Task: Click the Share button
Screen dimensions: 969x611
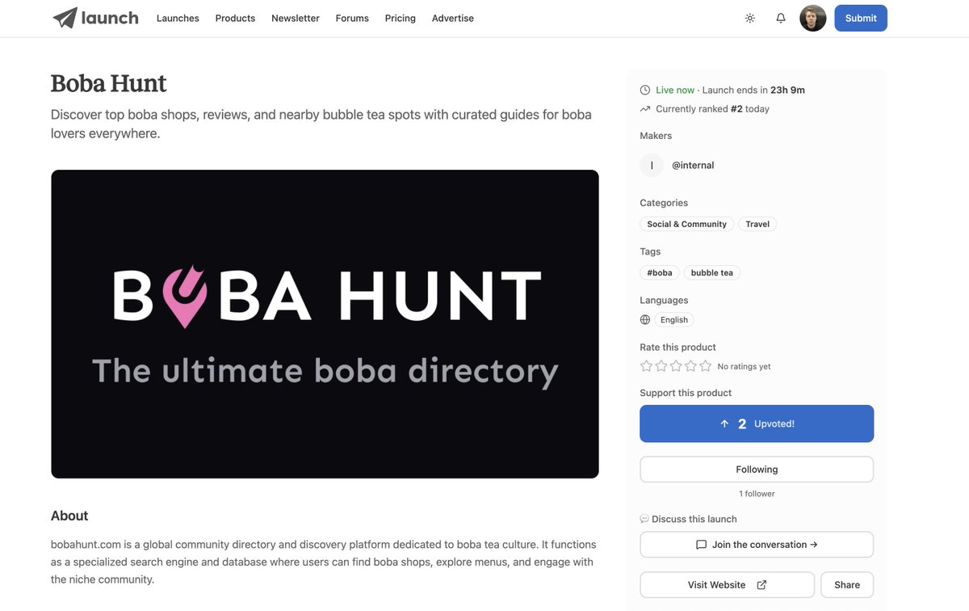Action: point(847,585)
